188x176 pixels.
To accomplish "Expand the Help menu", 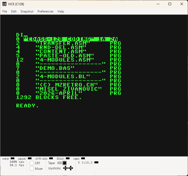I will click(x=61, y=11).
